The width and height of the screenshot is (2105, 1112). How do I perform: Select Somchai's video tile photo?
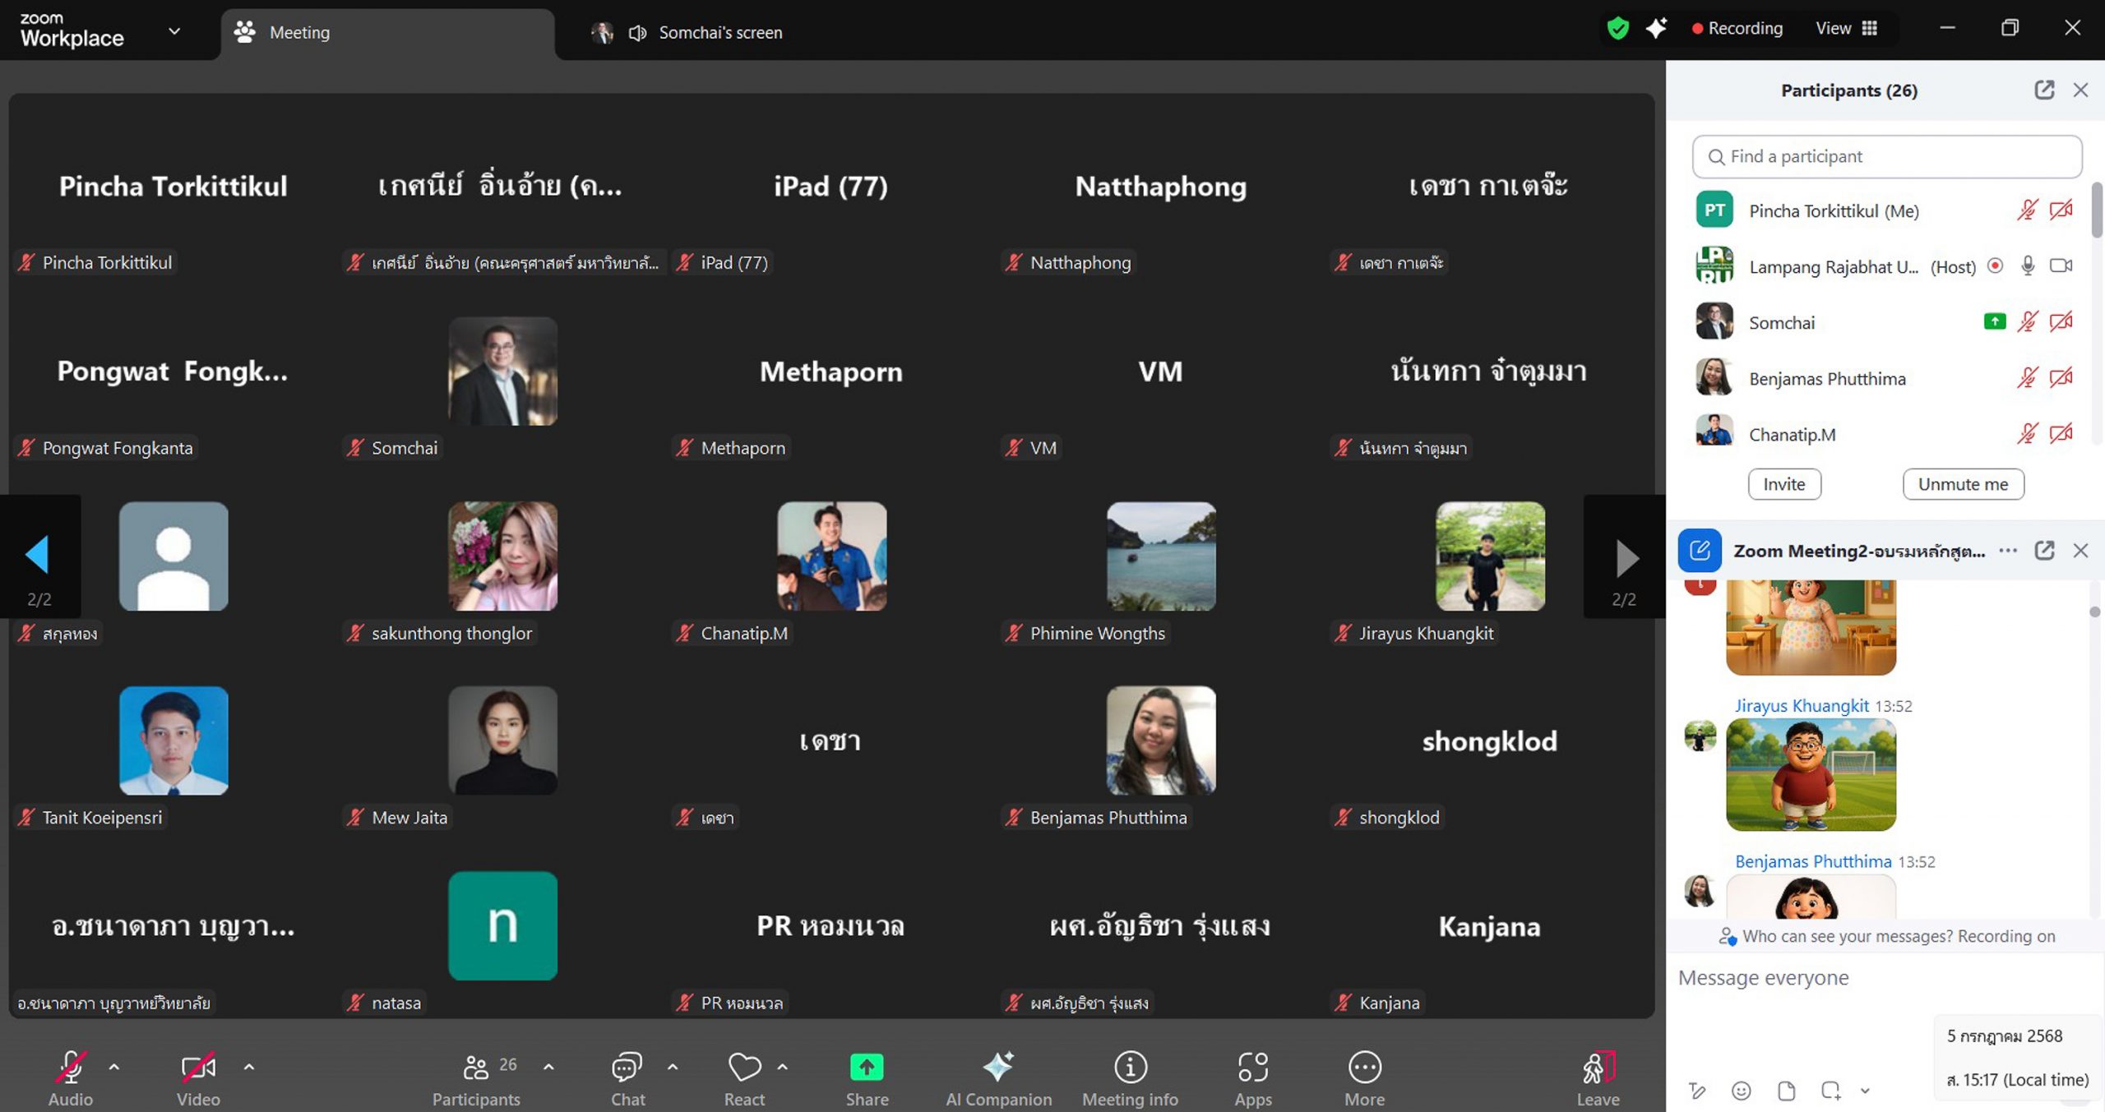point(502,371)
